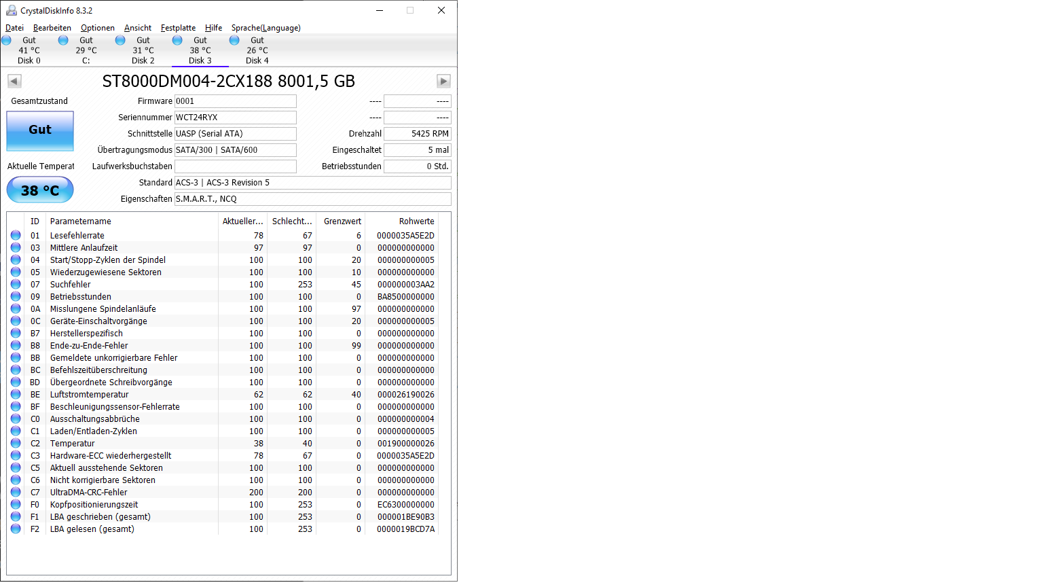Click status icon of Mittlere Anlaufzeit row
Screen dimensions: 1043x587
click(16, 247)
